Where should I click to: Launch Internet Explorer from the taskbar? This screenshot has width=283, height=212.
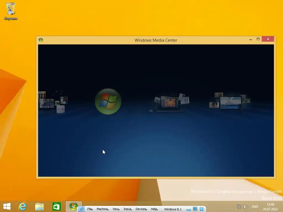tap(23, 206)
